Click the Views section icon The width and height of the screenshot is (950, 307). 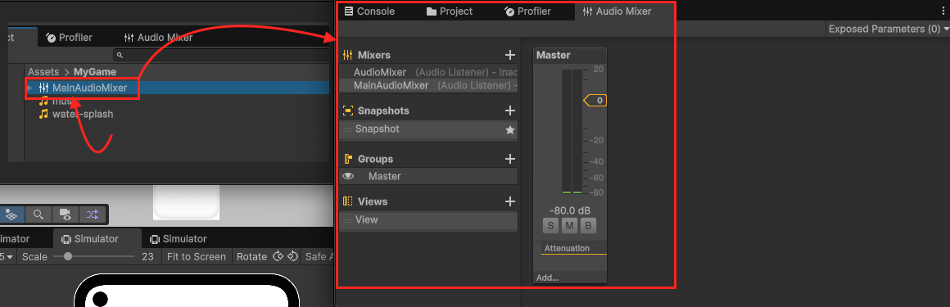(x=348, y=201)
